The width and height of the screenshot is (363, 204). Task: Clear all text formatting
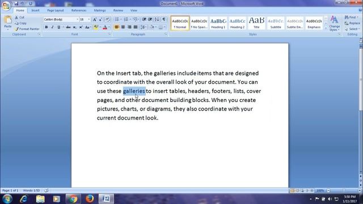point(107,19)
